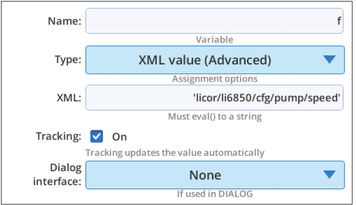Image resolution: width=356 pixels, height=205 pixels.
Task: Click the On label beside Tracking checkbox
Action: tap(120, 137)
